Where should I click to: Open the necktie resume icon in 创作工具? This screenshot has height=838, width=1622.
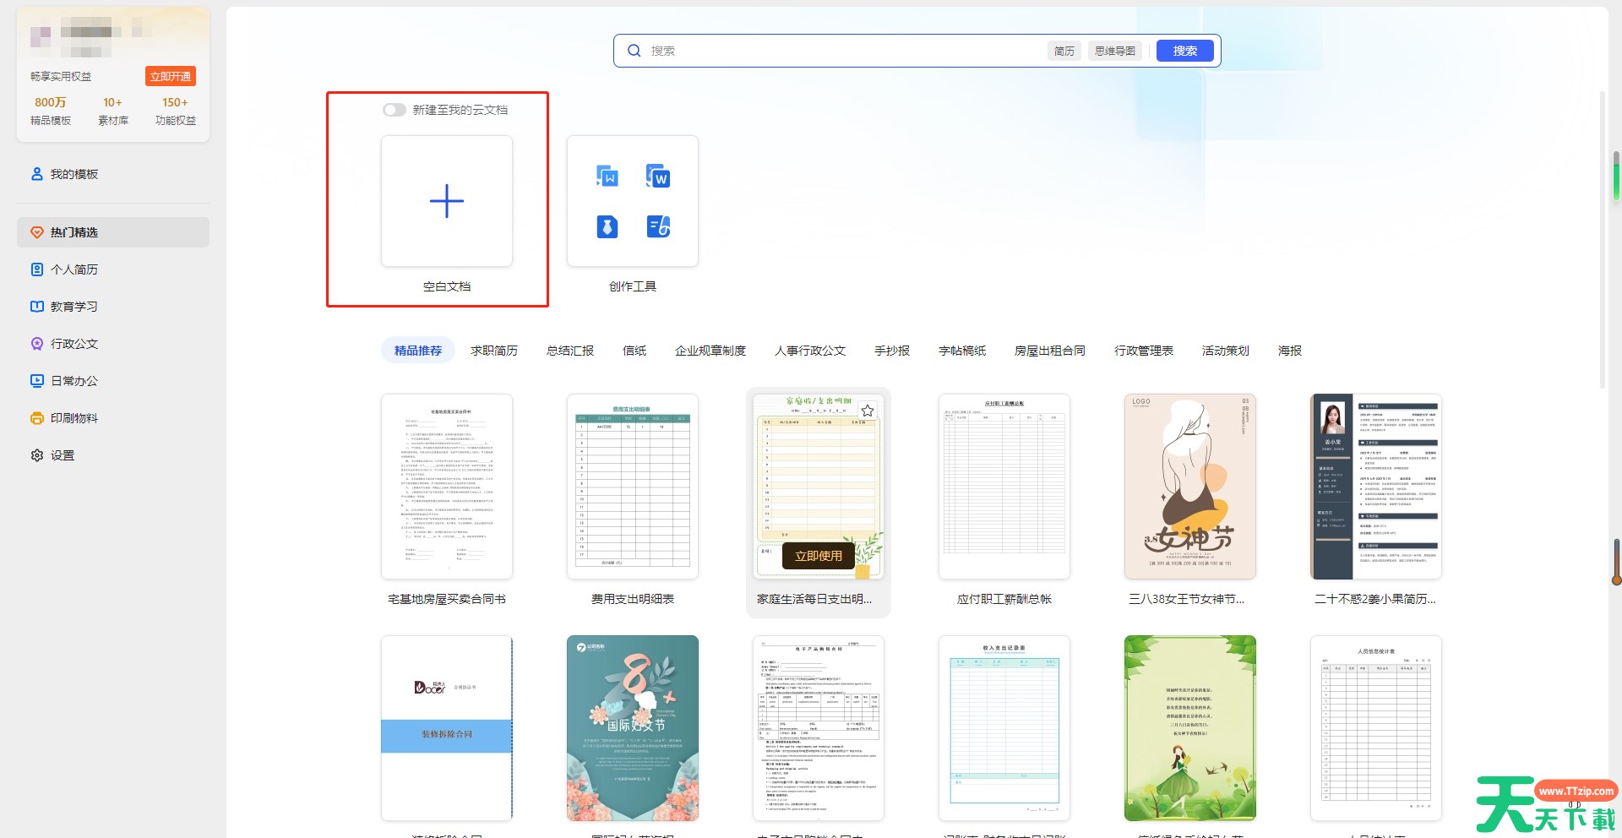(x=607, y=226)
